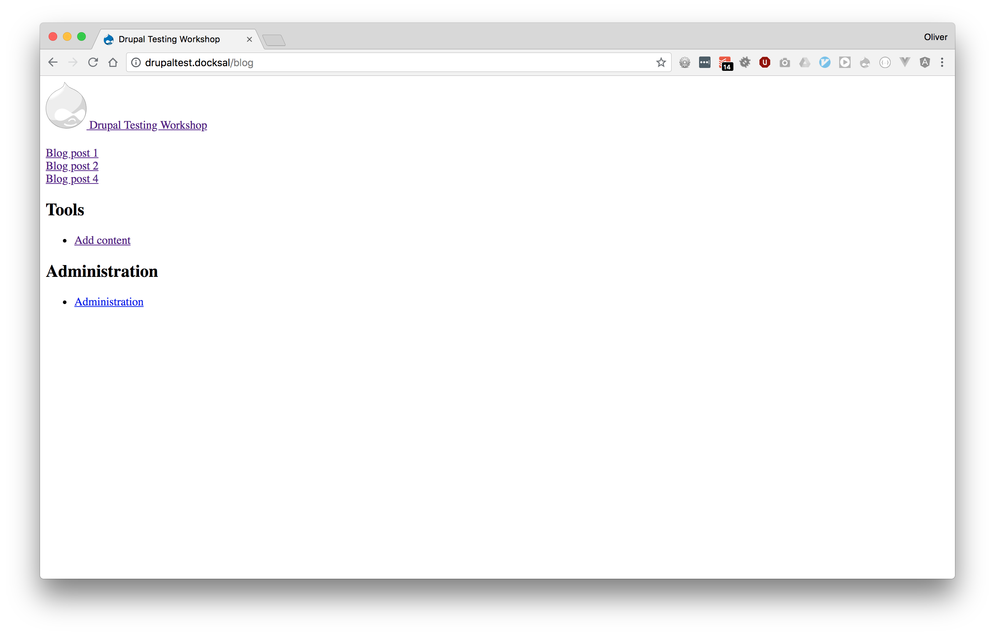
Task: Go back to previous page
Action: (53, 63)
